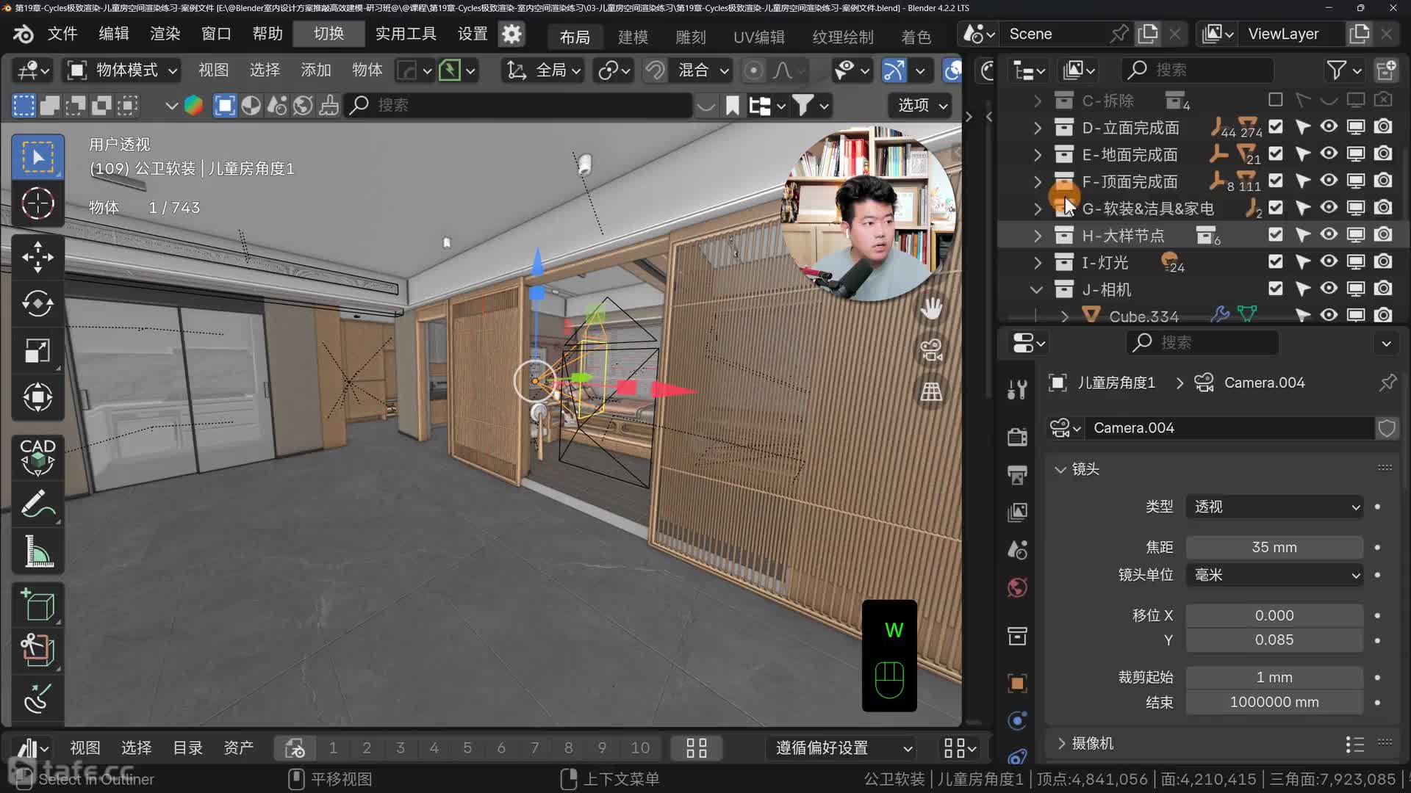Image resolution: width=1411 pixels, height=793 pixels.
Task: Select the Annotate pencil tool
Action: point(37,504)
